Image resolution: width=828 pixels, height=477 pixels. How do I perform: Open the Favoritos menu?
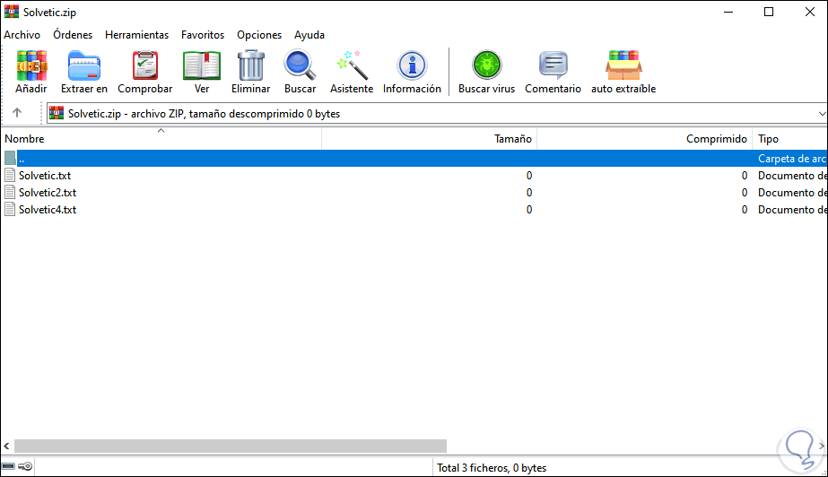point(203,35)
